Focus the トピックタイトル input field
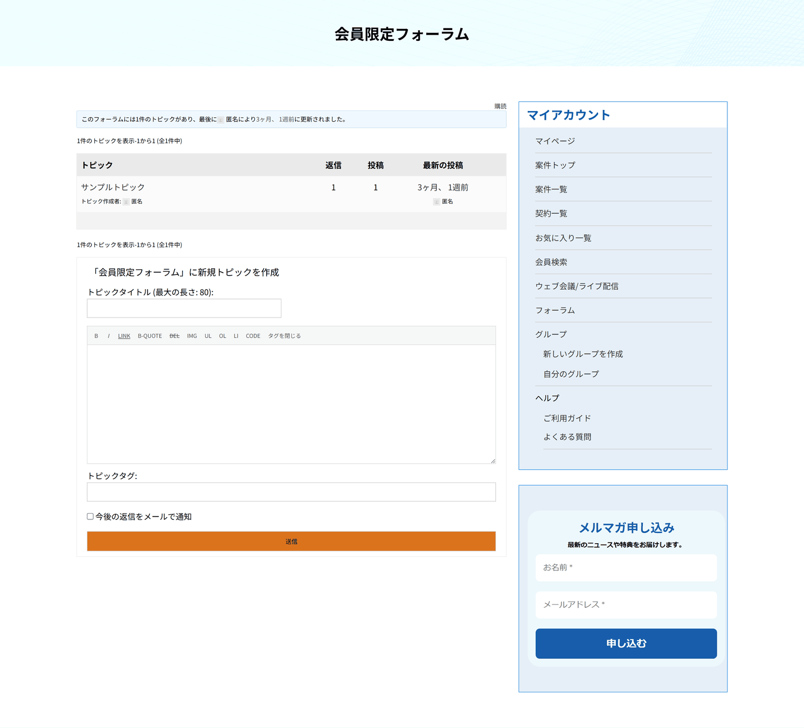Screen dimensions: 804x728 click(184, 308)
